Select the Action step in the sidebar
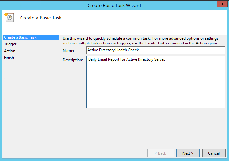Image resolution: width=229 pixels, height=161 pixels. [9, 51]
